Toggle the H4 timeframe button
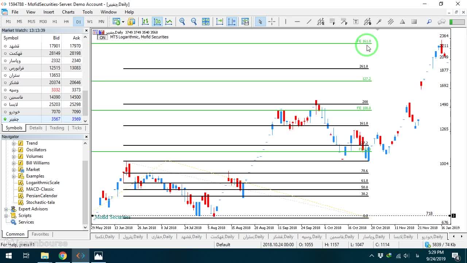467x263 pixels. point(66,22)
